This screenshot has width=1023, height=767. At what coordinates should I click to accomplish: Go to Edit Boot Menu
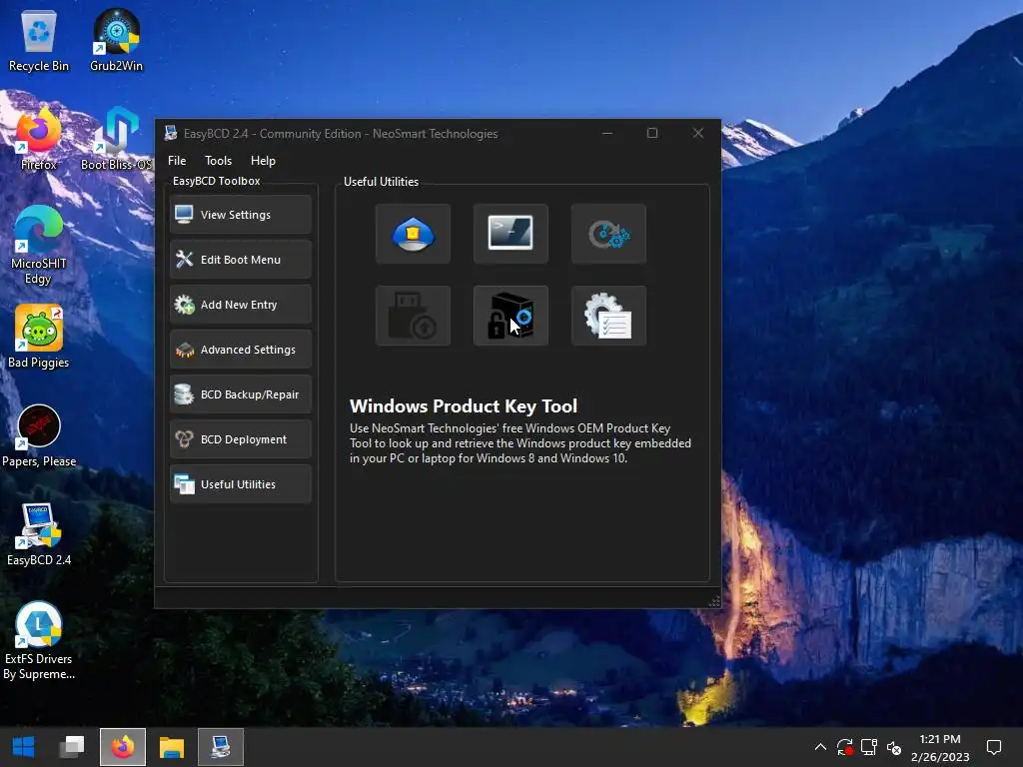[x=241, y=260]
